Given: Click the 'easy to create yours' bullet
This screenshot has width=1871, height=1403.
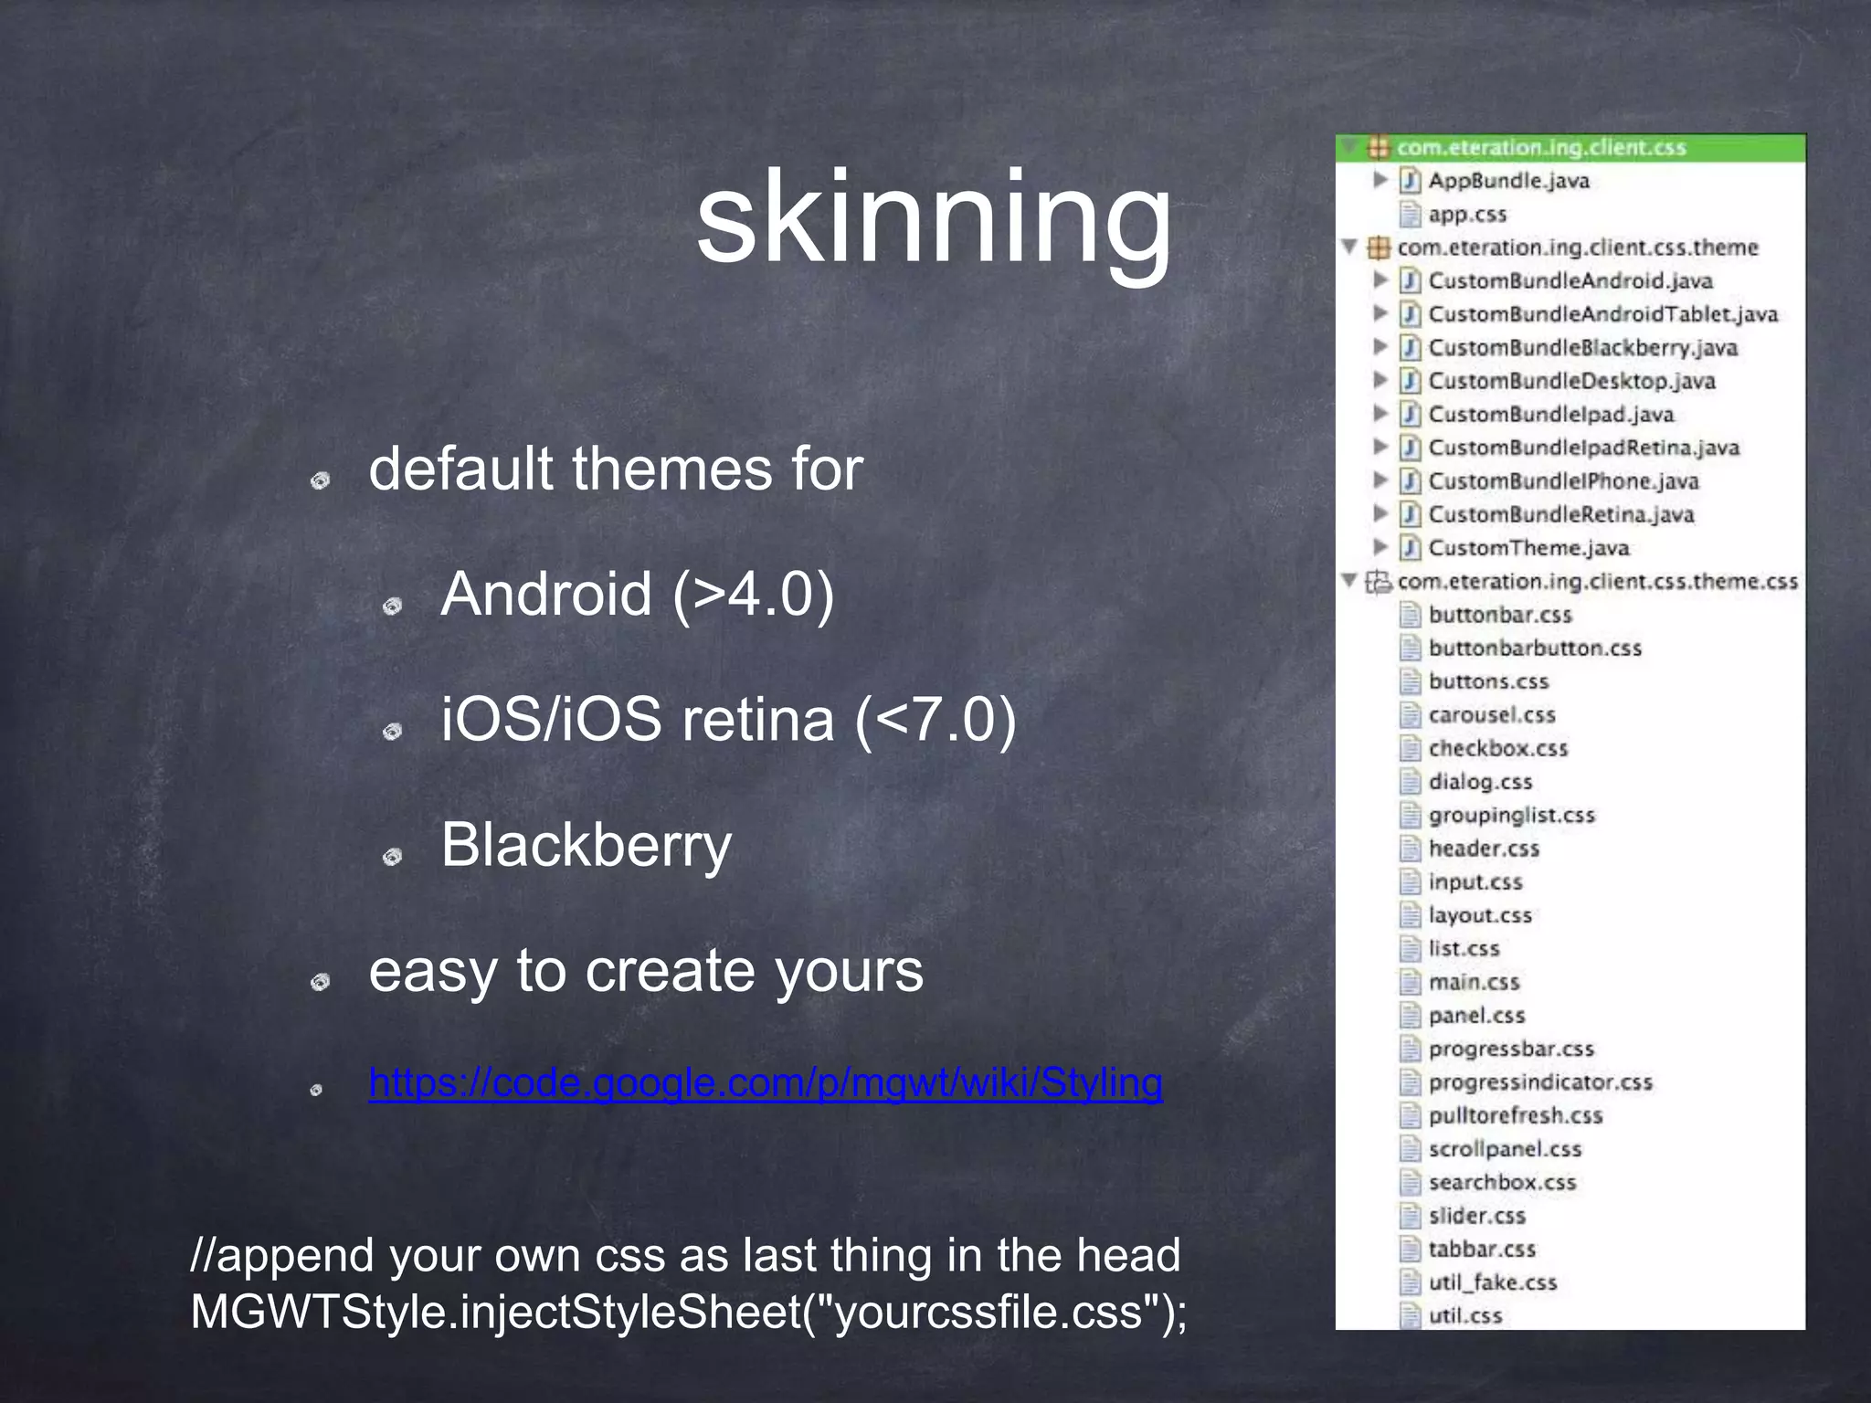Looking at the screenshot, I should click(646, 970).
